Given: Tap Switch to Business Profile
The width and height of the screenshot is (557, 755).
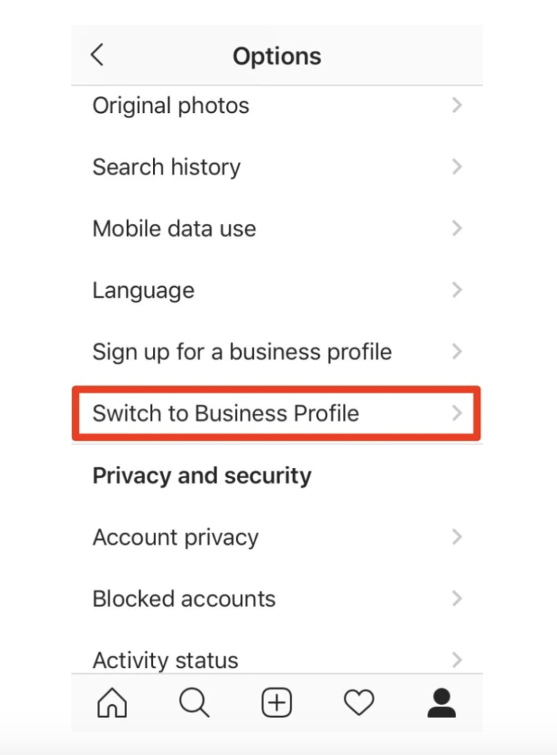Looking at the screenshot, I should tap(276, 413).
